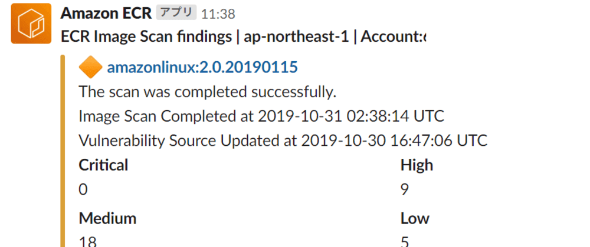Click the High count value 9
Image resolution: width=590 pixels, height=247 pixels.
pyautogui.click(x=405, y=189)
